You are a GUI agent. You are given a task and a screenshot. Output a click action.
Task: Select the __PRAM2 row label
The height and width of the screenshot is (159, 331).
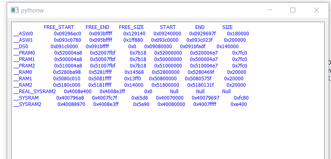[x=24, y=66]
